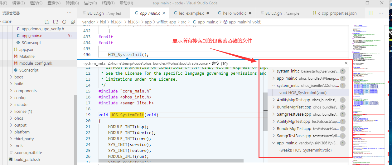This screenshot has height=165, width=392.
Task: Open the Help (帮助) menu
Action: 126,3
